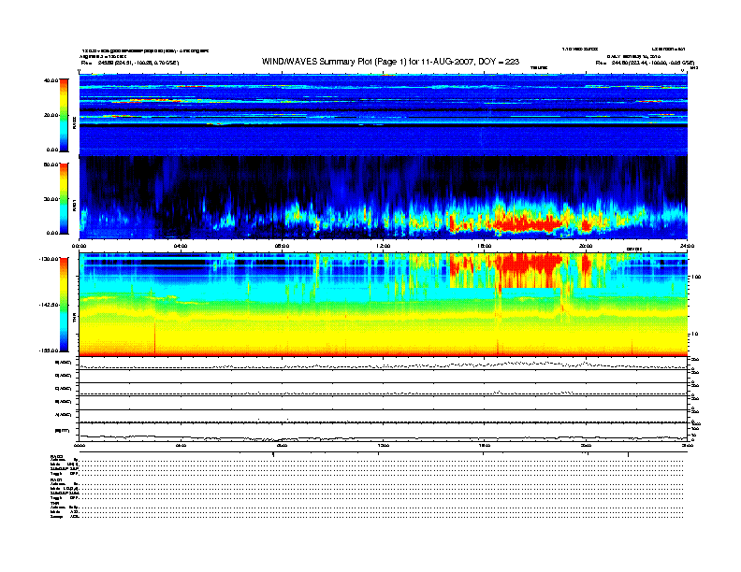Click the RAD2 color scale bar
741x572 pixels.
(64, 115)
